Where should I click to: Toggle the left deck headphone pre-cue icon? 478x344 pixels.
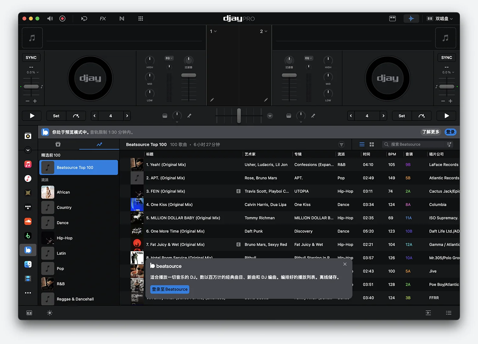coord(165,116)
